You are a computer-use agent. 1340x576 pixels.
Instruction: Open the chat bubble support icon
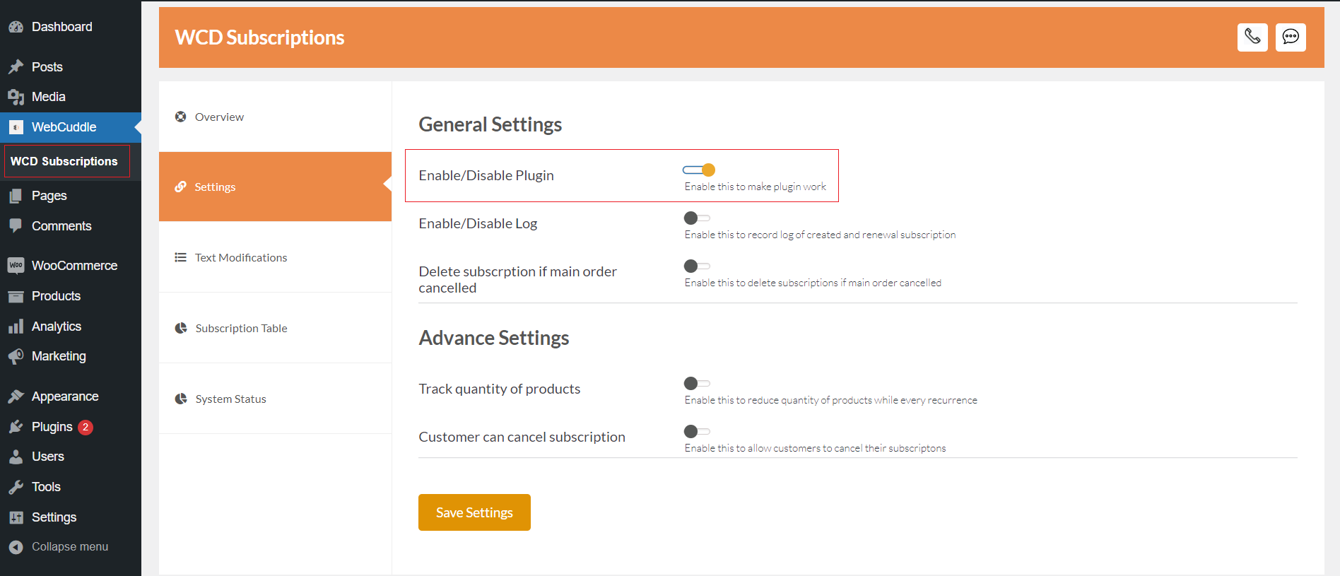(1291, 37)
